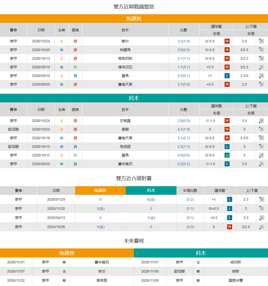The image size is (268, 286).
Task: Click the L badge in the 飛燕諾 row
Action: coord(227,147)
